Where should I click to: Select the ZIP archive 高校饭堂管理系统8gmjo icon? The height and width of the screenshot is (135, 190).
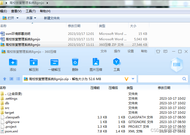tap(3, 45)
